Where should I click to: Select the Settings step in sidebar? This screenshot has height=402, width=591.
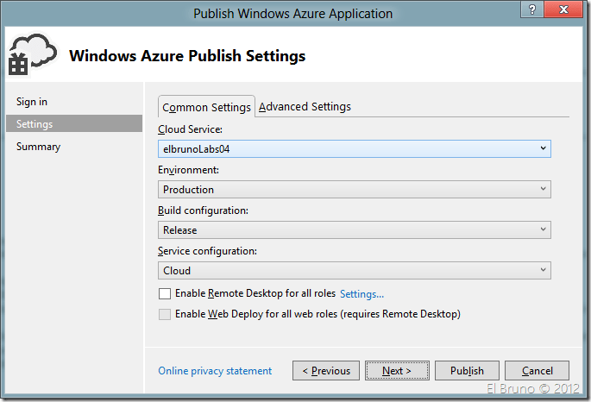[35, 124]
